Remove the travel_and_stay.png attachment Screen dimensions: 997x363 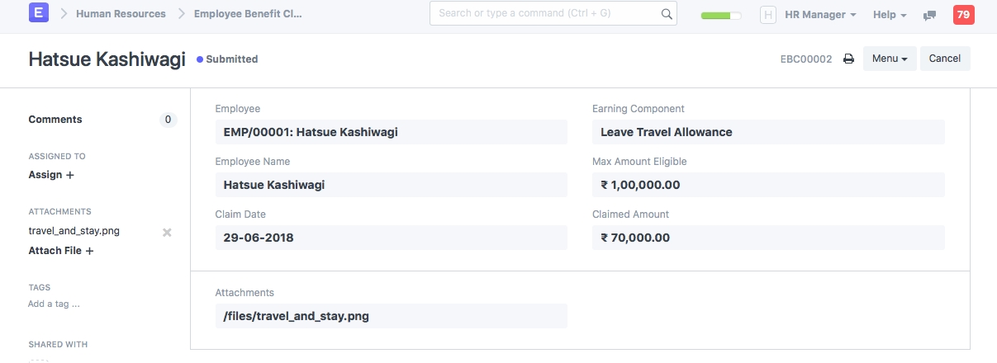(167, 233)
